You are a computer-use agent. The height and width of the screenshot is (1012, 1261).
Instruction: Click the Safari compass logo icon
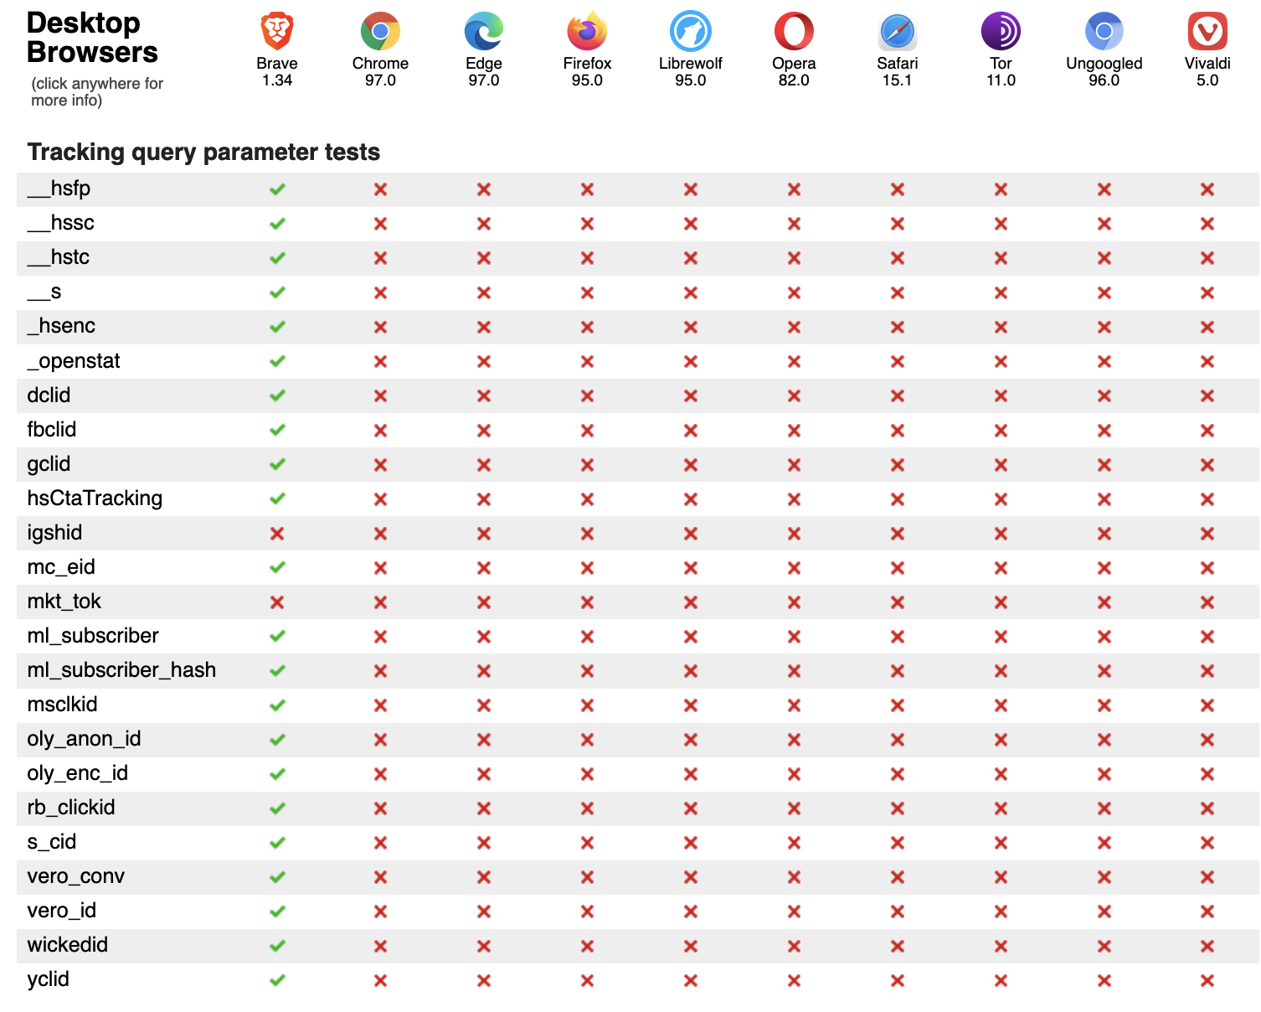(x=898, y=31)
